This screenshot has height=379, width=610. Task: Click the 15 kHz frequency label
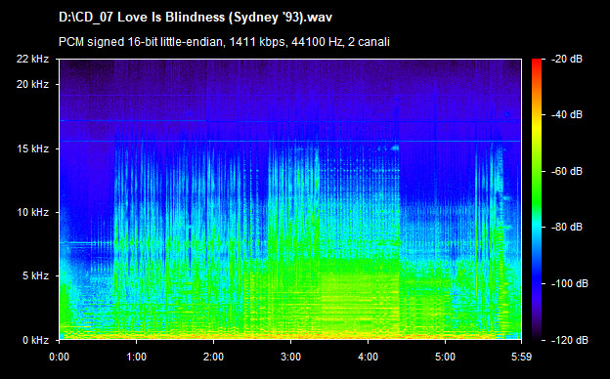(x=32, y=148)
